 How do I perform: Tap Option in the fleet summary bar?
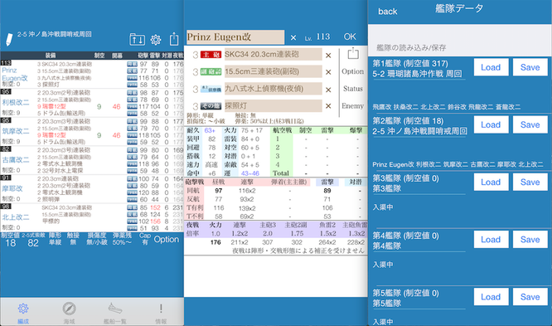(166, 239)
